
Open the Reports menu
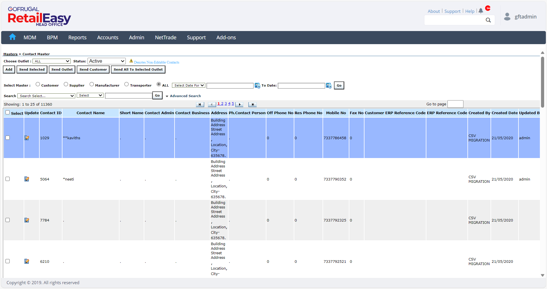point(77,38)
